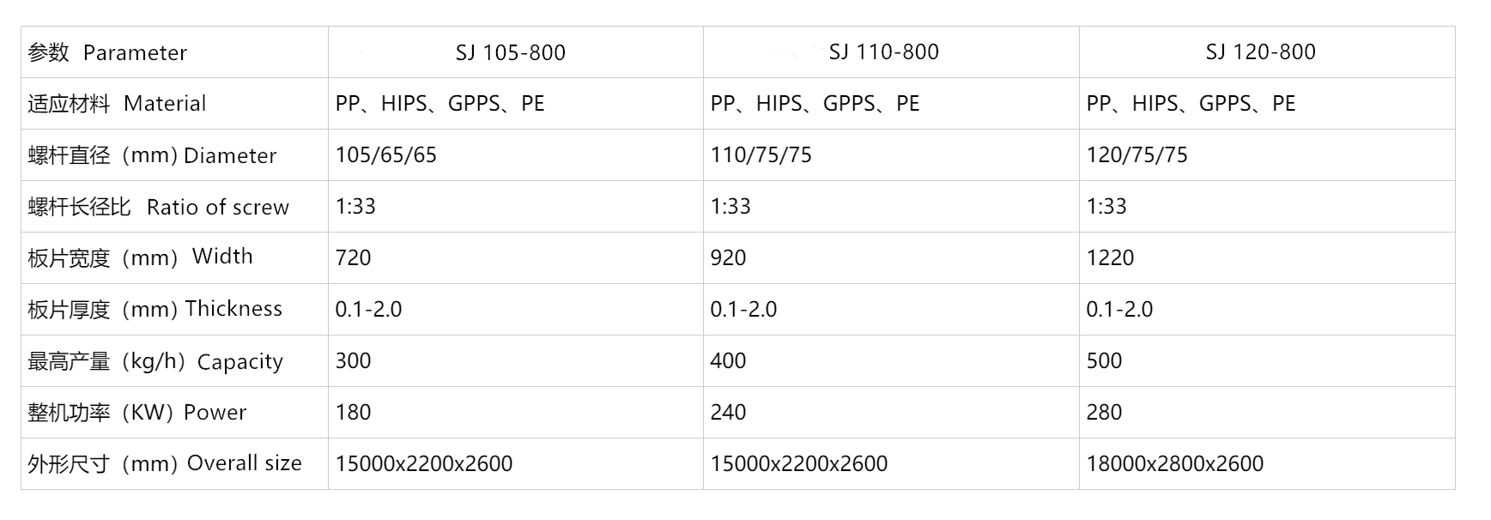Click the Thickness row label
The height and width of the screenshot is (520, 1491).
tap(155, 309)
